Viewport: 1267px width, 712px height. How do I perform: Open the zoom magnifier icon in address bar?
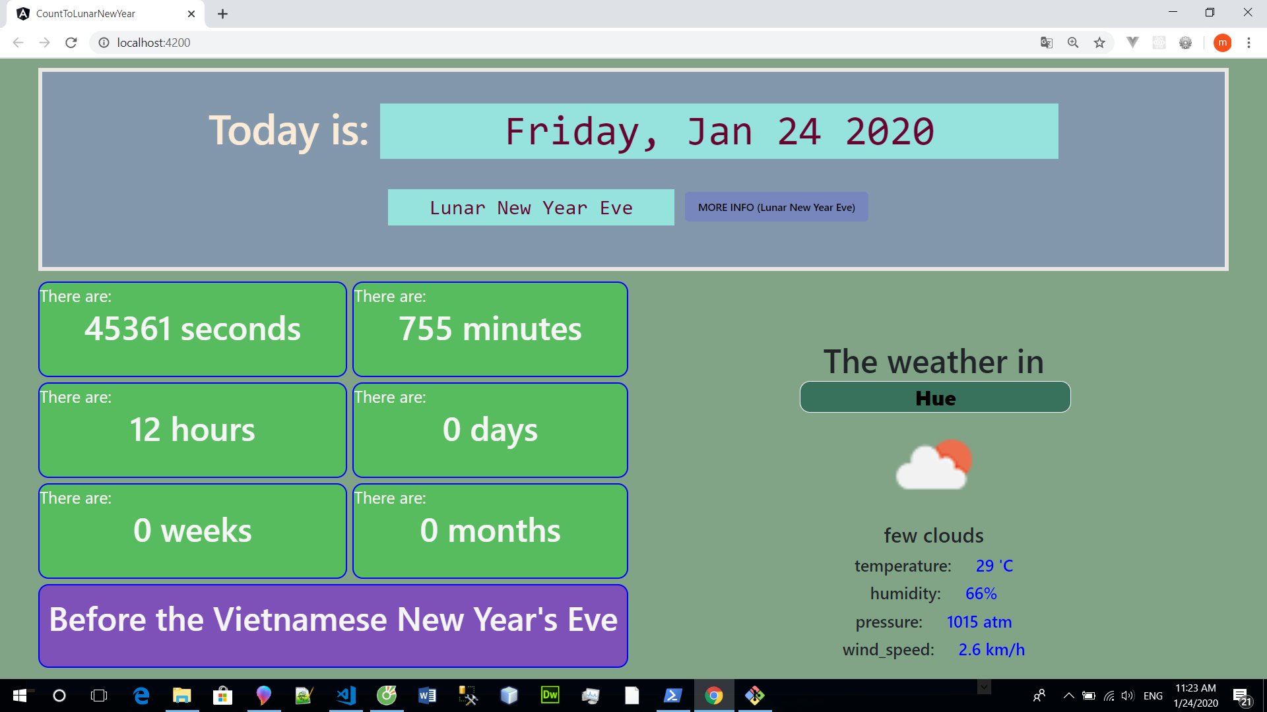click(x=1073, y=43)
